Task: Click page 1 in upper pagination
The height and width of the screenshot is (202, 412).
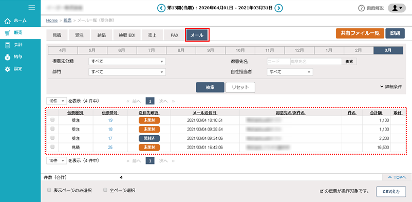Action: [x=150, y=101]
